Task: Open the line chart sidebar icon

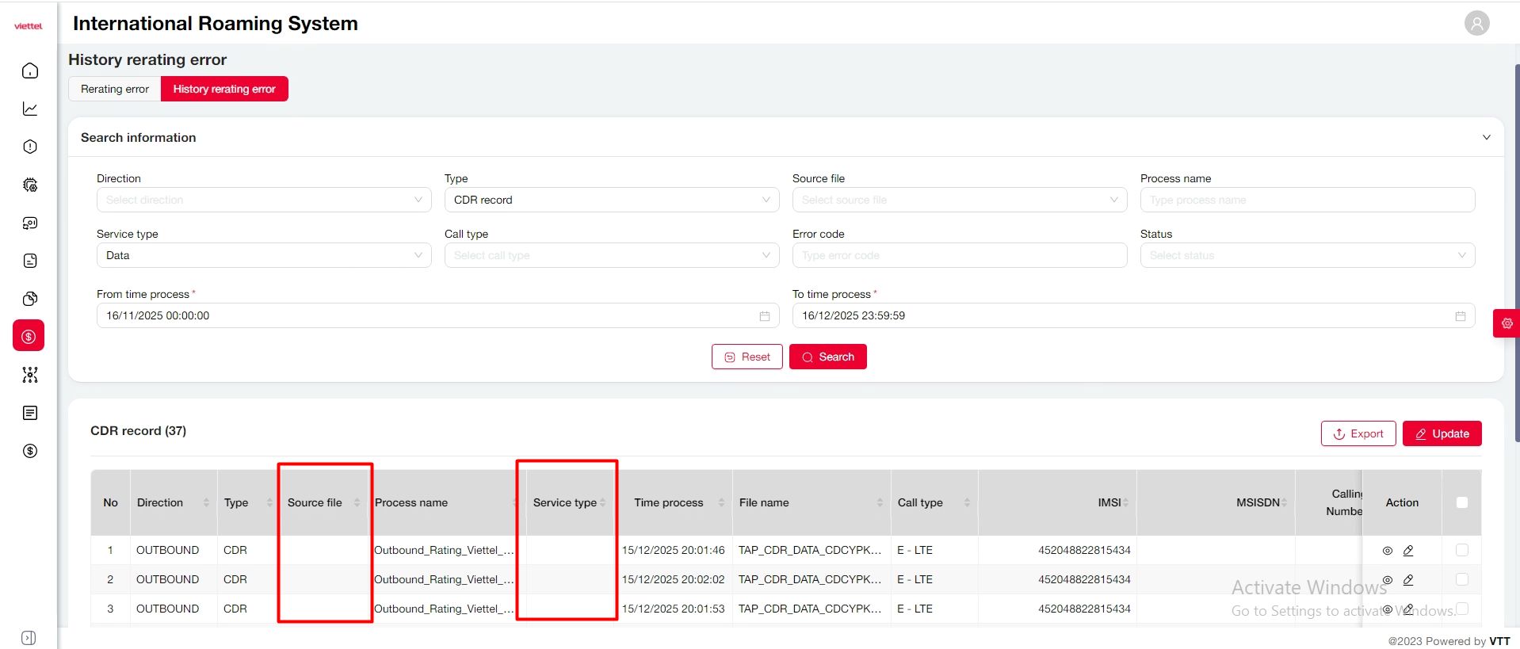Action: tap(30, 109)
